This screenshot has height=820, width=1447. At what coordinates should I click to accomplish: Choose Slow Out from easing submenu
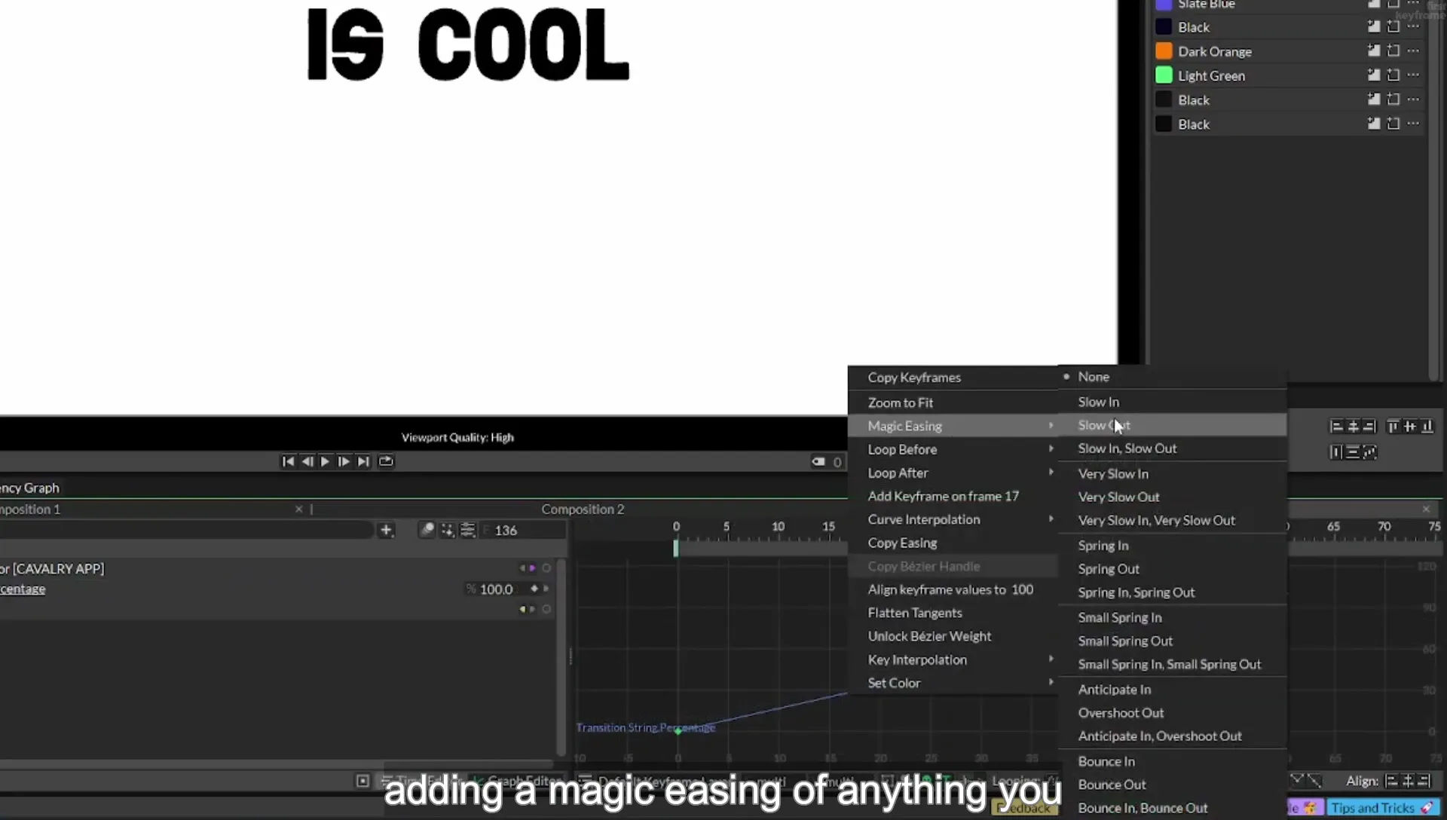click(1173, 425)
